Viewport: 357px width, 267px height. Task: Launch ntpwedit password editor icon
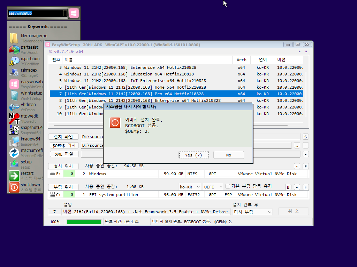pos(14,118)
